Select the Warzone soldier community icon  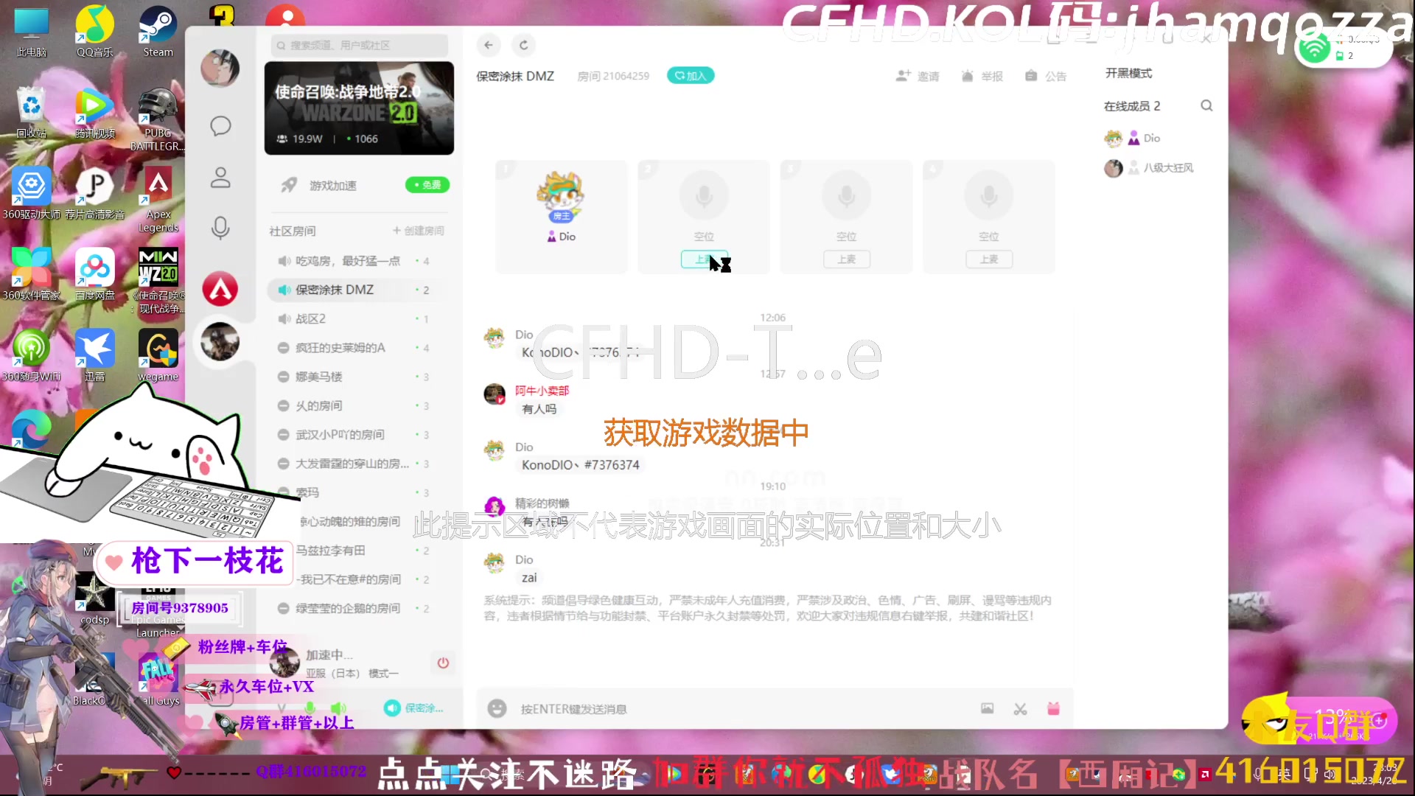220,341
